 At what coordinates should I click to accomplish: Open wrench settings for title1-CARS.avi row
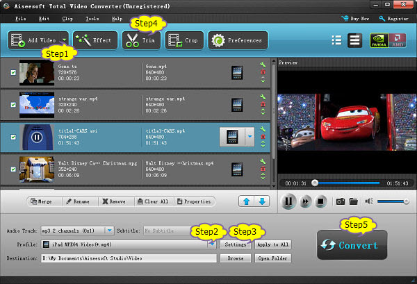(263, 129)
